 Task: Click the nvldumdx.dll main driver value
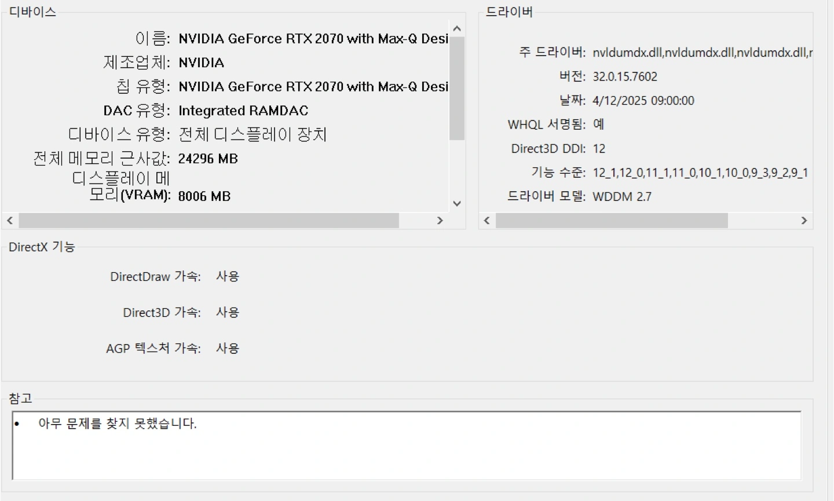(703, 53)
